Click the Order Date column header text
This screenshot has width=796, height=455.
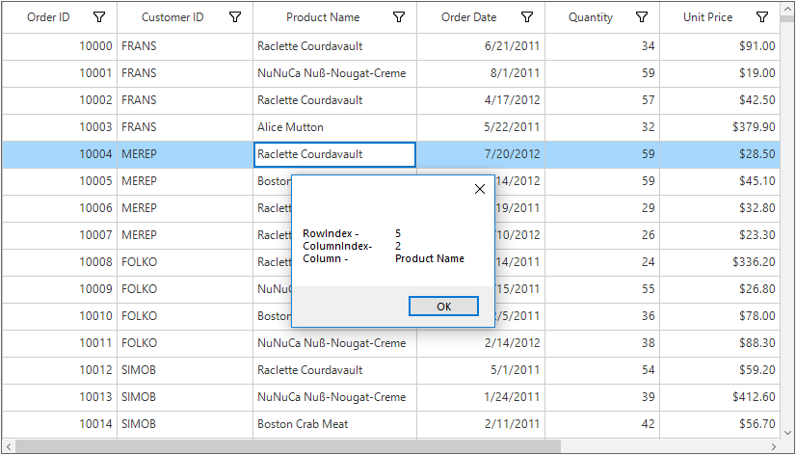pos(469,17)
